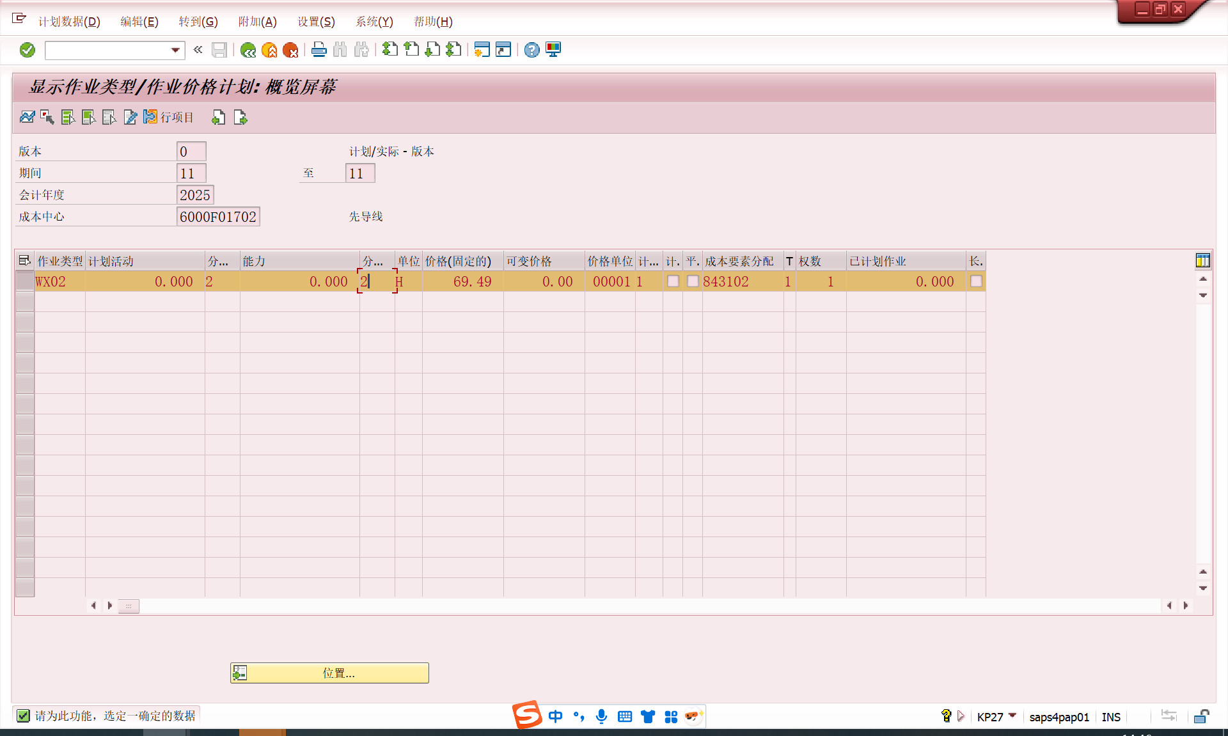Click the red Cancel icon
This screenshot has width=1228, height=736.
290,50
